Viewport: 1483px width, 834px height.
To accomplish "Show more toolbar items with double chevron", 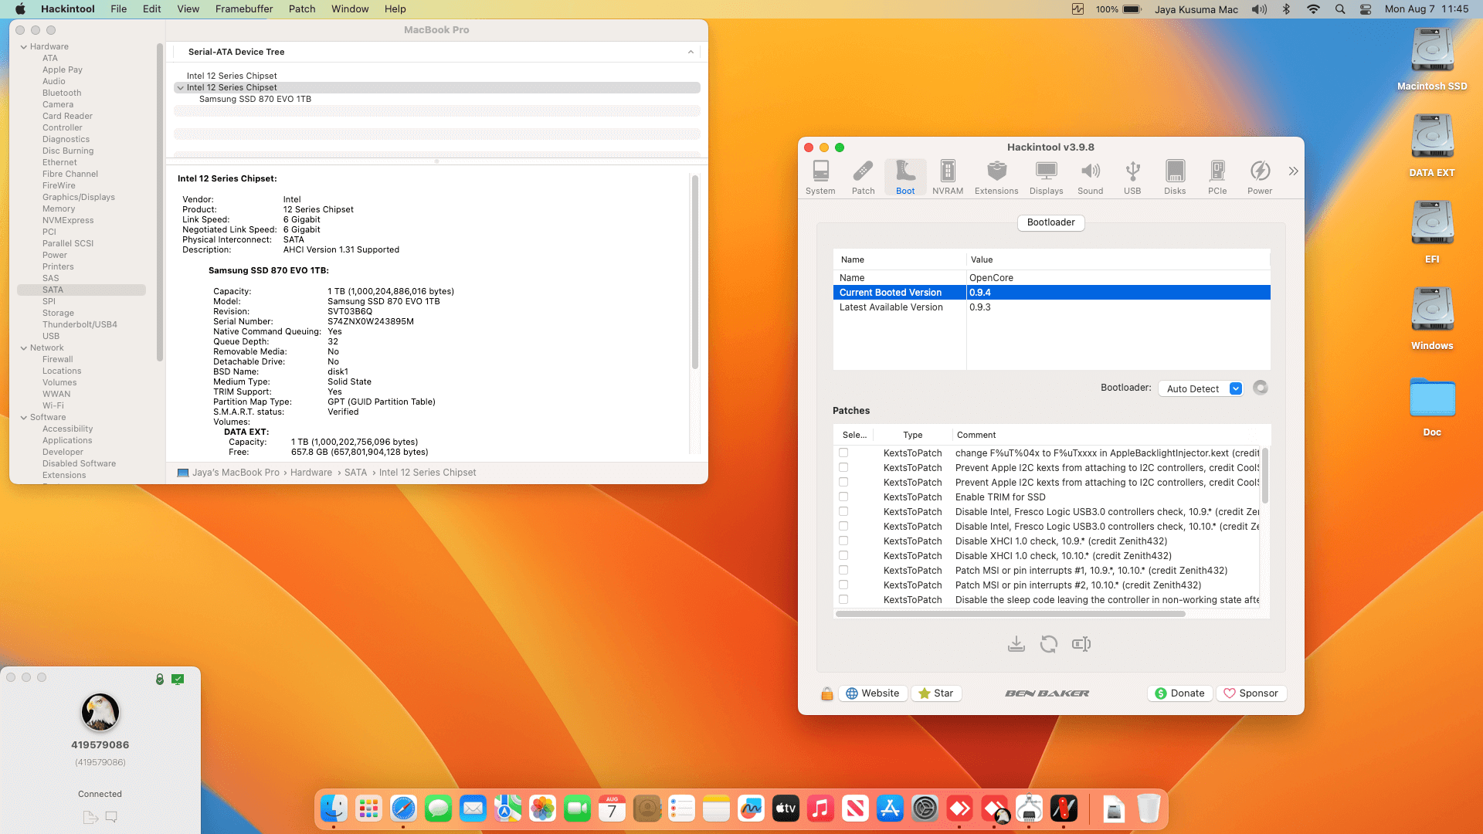I will click(x=1293, y=171).
